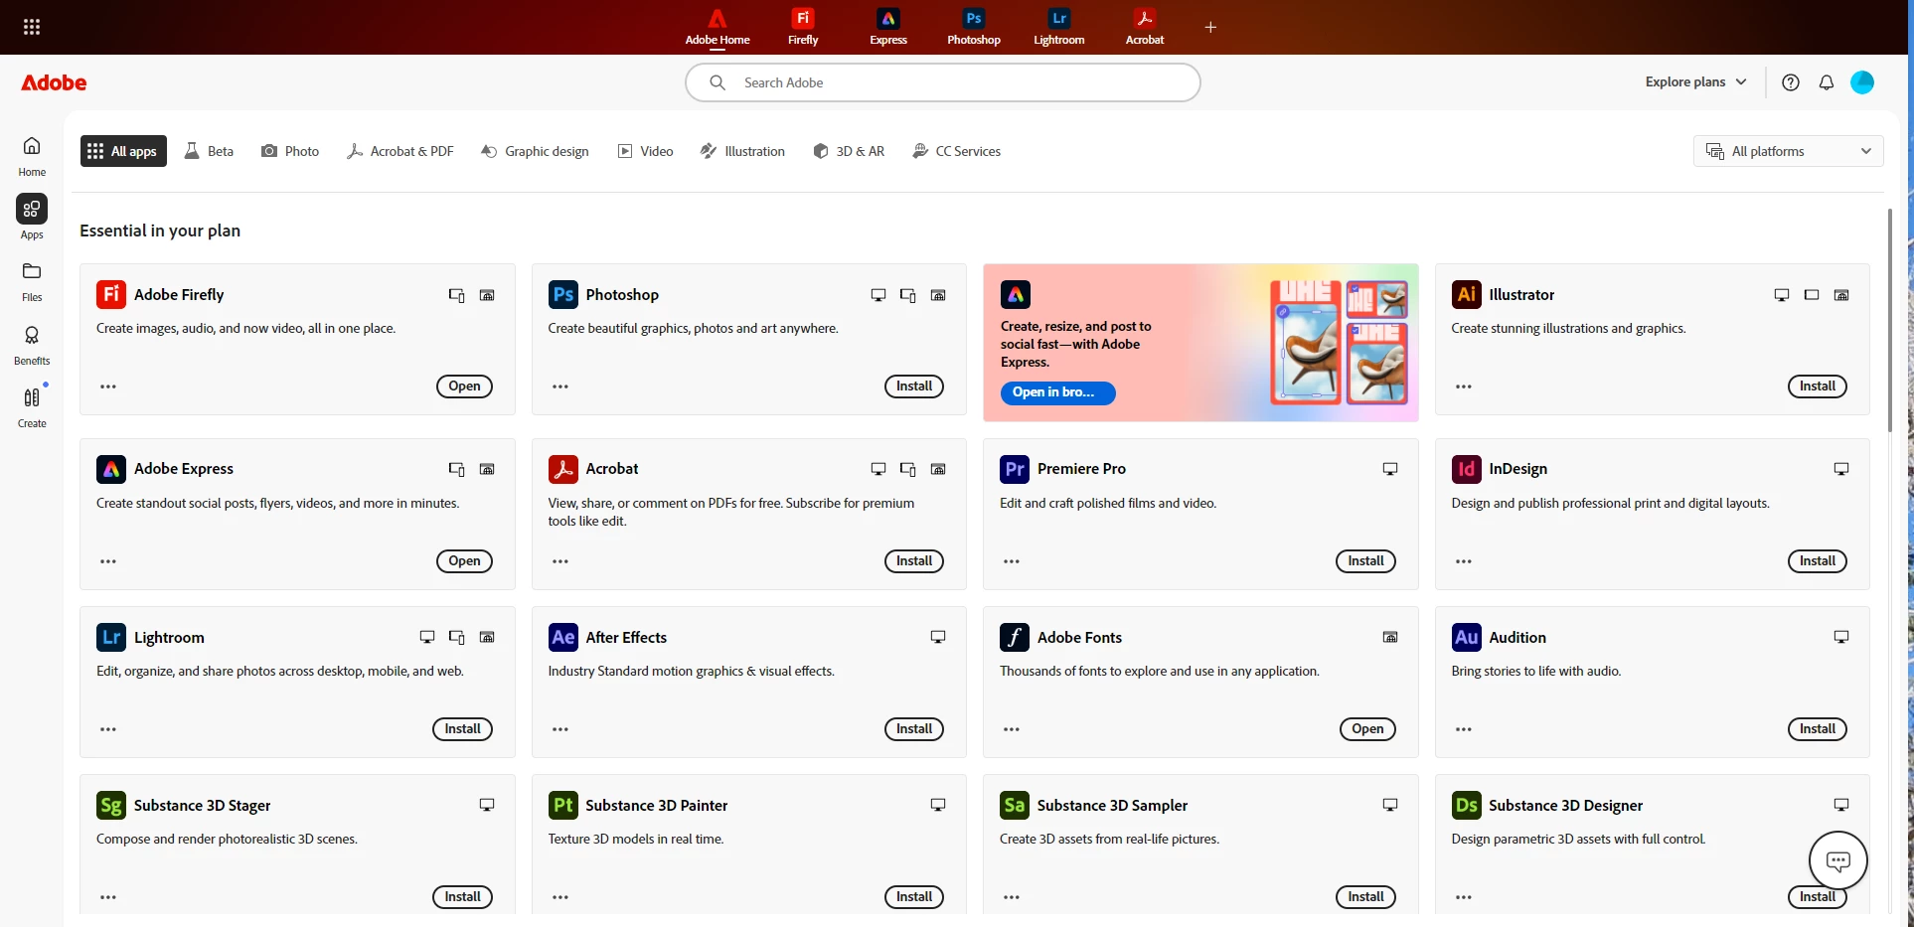Filter apps by Video
This screenshot has width=1914, height=927.
click(x=646, y=151)
